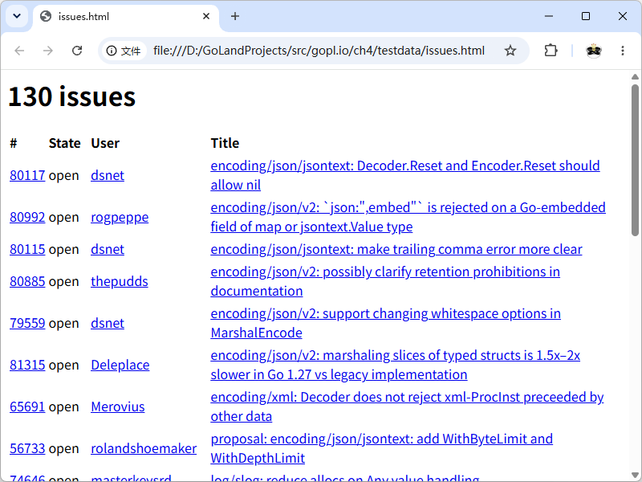Open issue number 81315
This screenshot has width=642, height=482.
tap(27, 366)
